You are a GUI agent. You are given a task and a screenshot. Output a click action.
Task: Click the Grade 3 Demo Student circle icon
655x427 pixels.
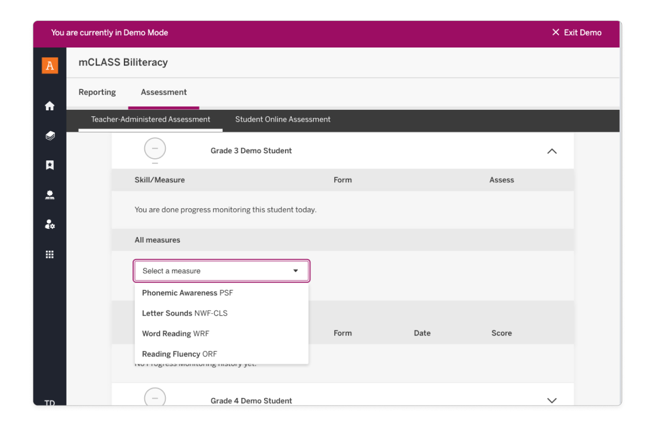[x=155, y=149]
